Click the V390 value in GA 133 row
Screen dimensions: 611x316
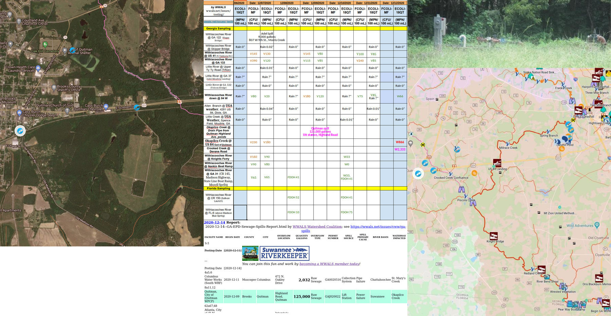point(253,61)
